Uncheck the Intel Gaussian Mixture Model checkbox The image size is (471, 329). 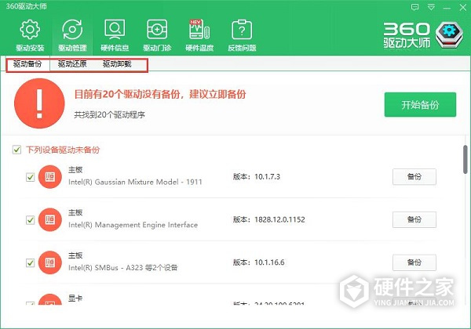click(x=31, y=177)
